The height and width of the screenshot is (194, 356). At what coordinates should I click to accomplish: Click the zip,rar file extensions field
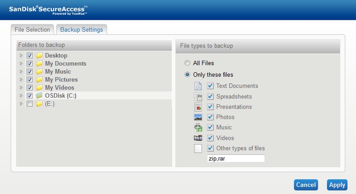click(x=235, y=158)
